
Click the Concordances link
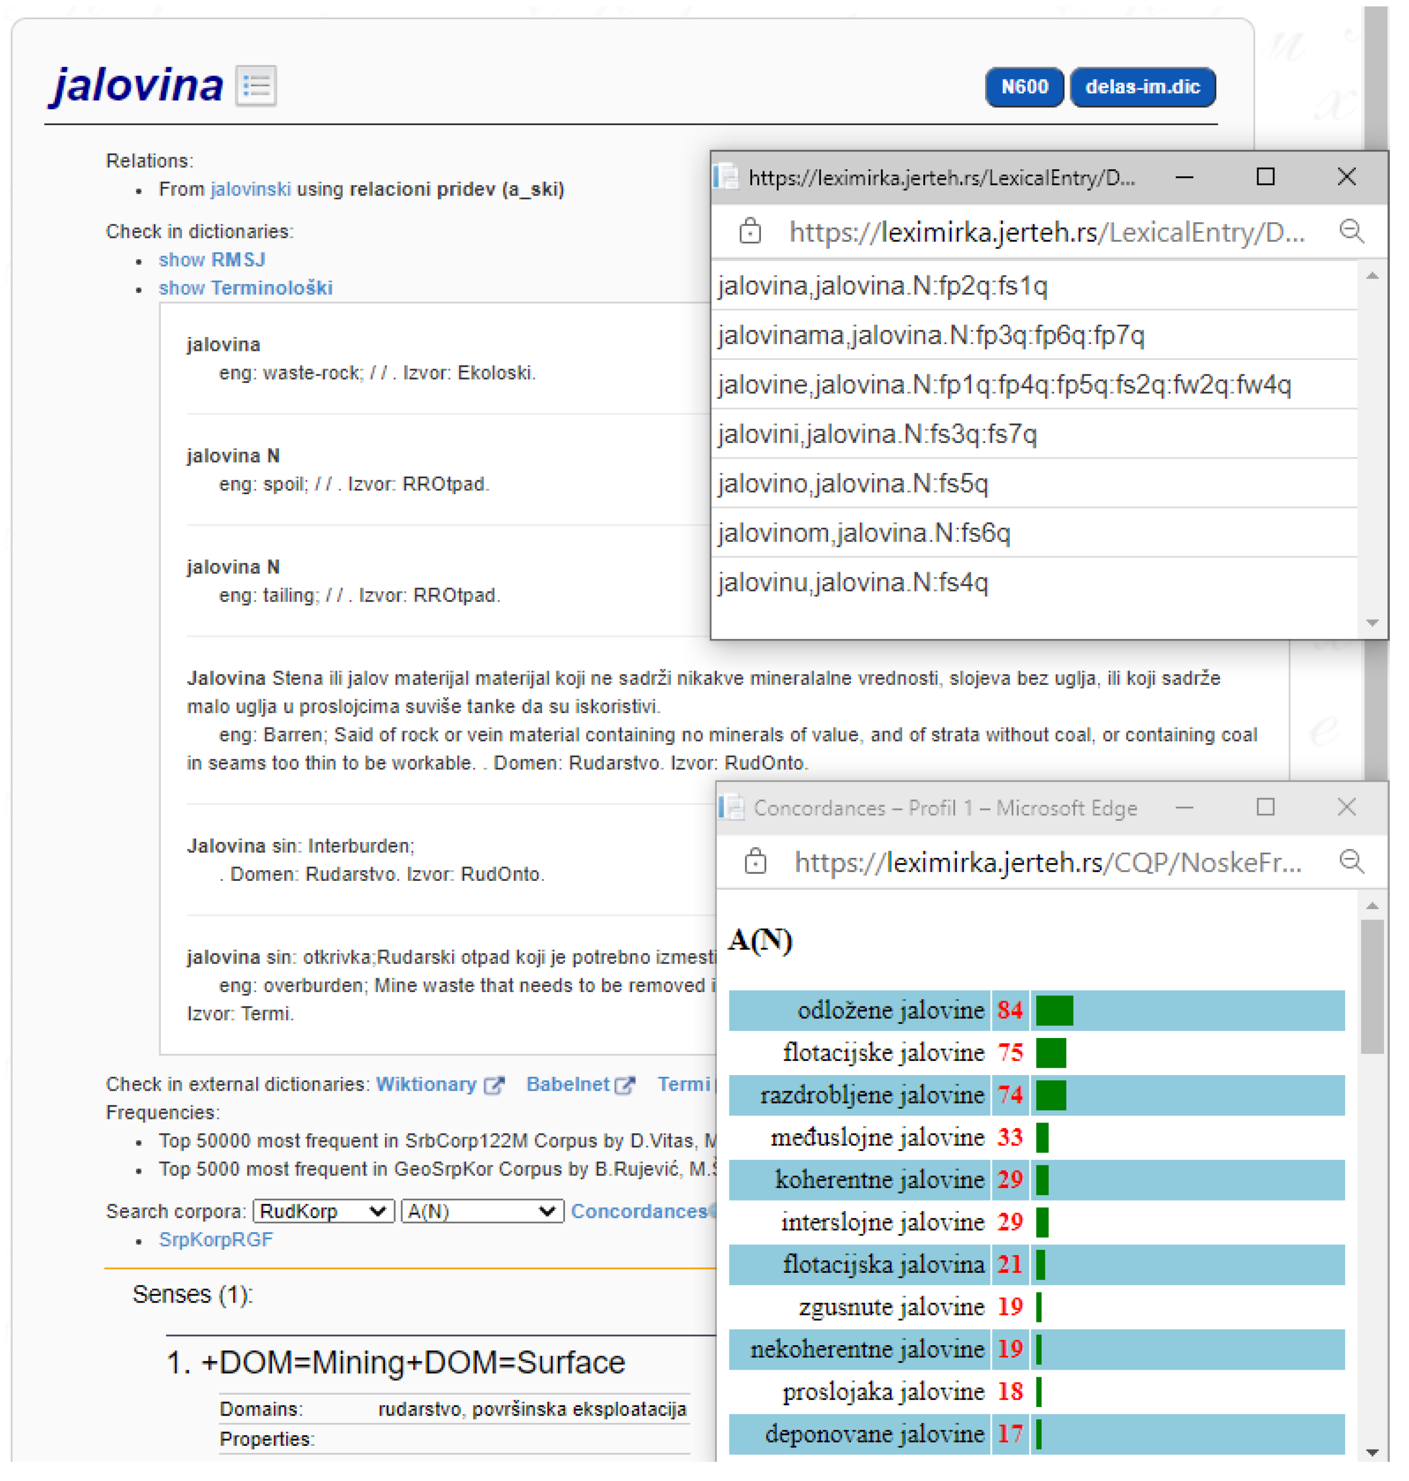pos(639,1212)
